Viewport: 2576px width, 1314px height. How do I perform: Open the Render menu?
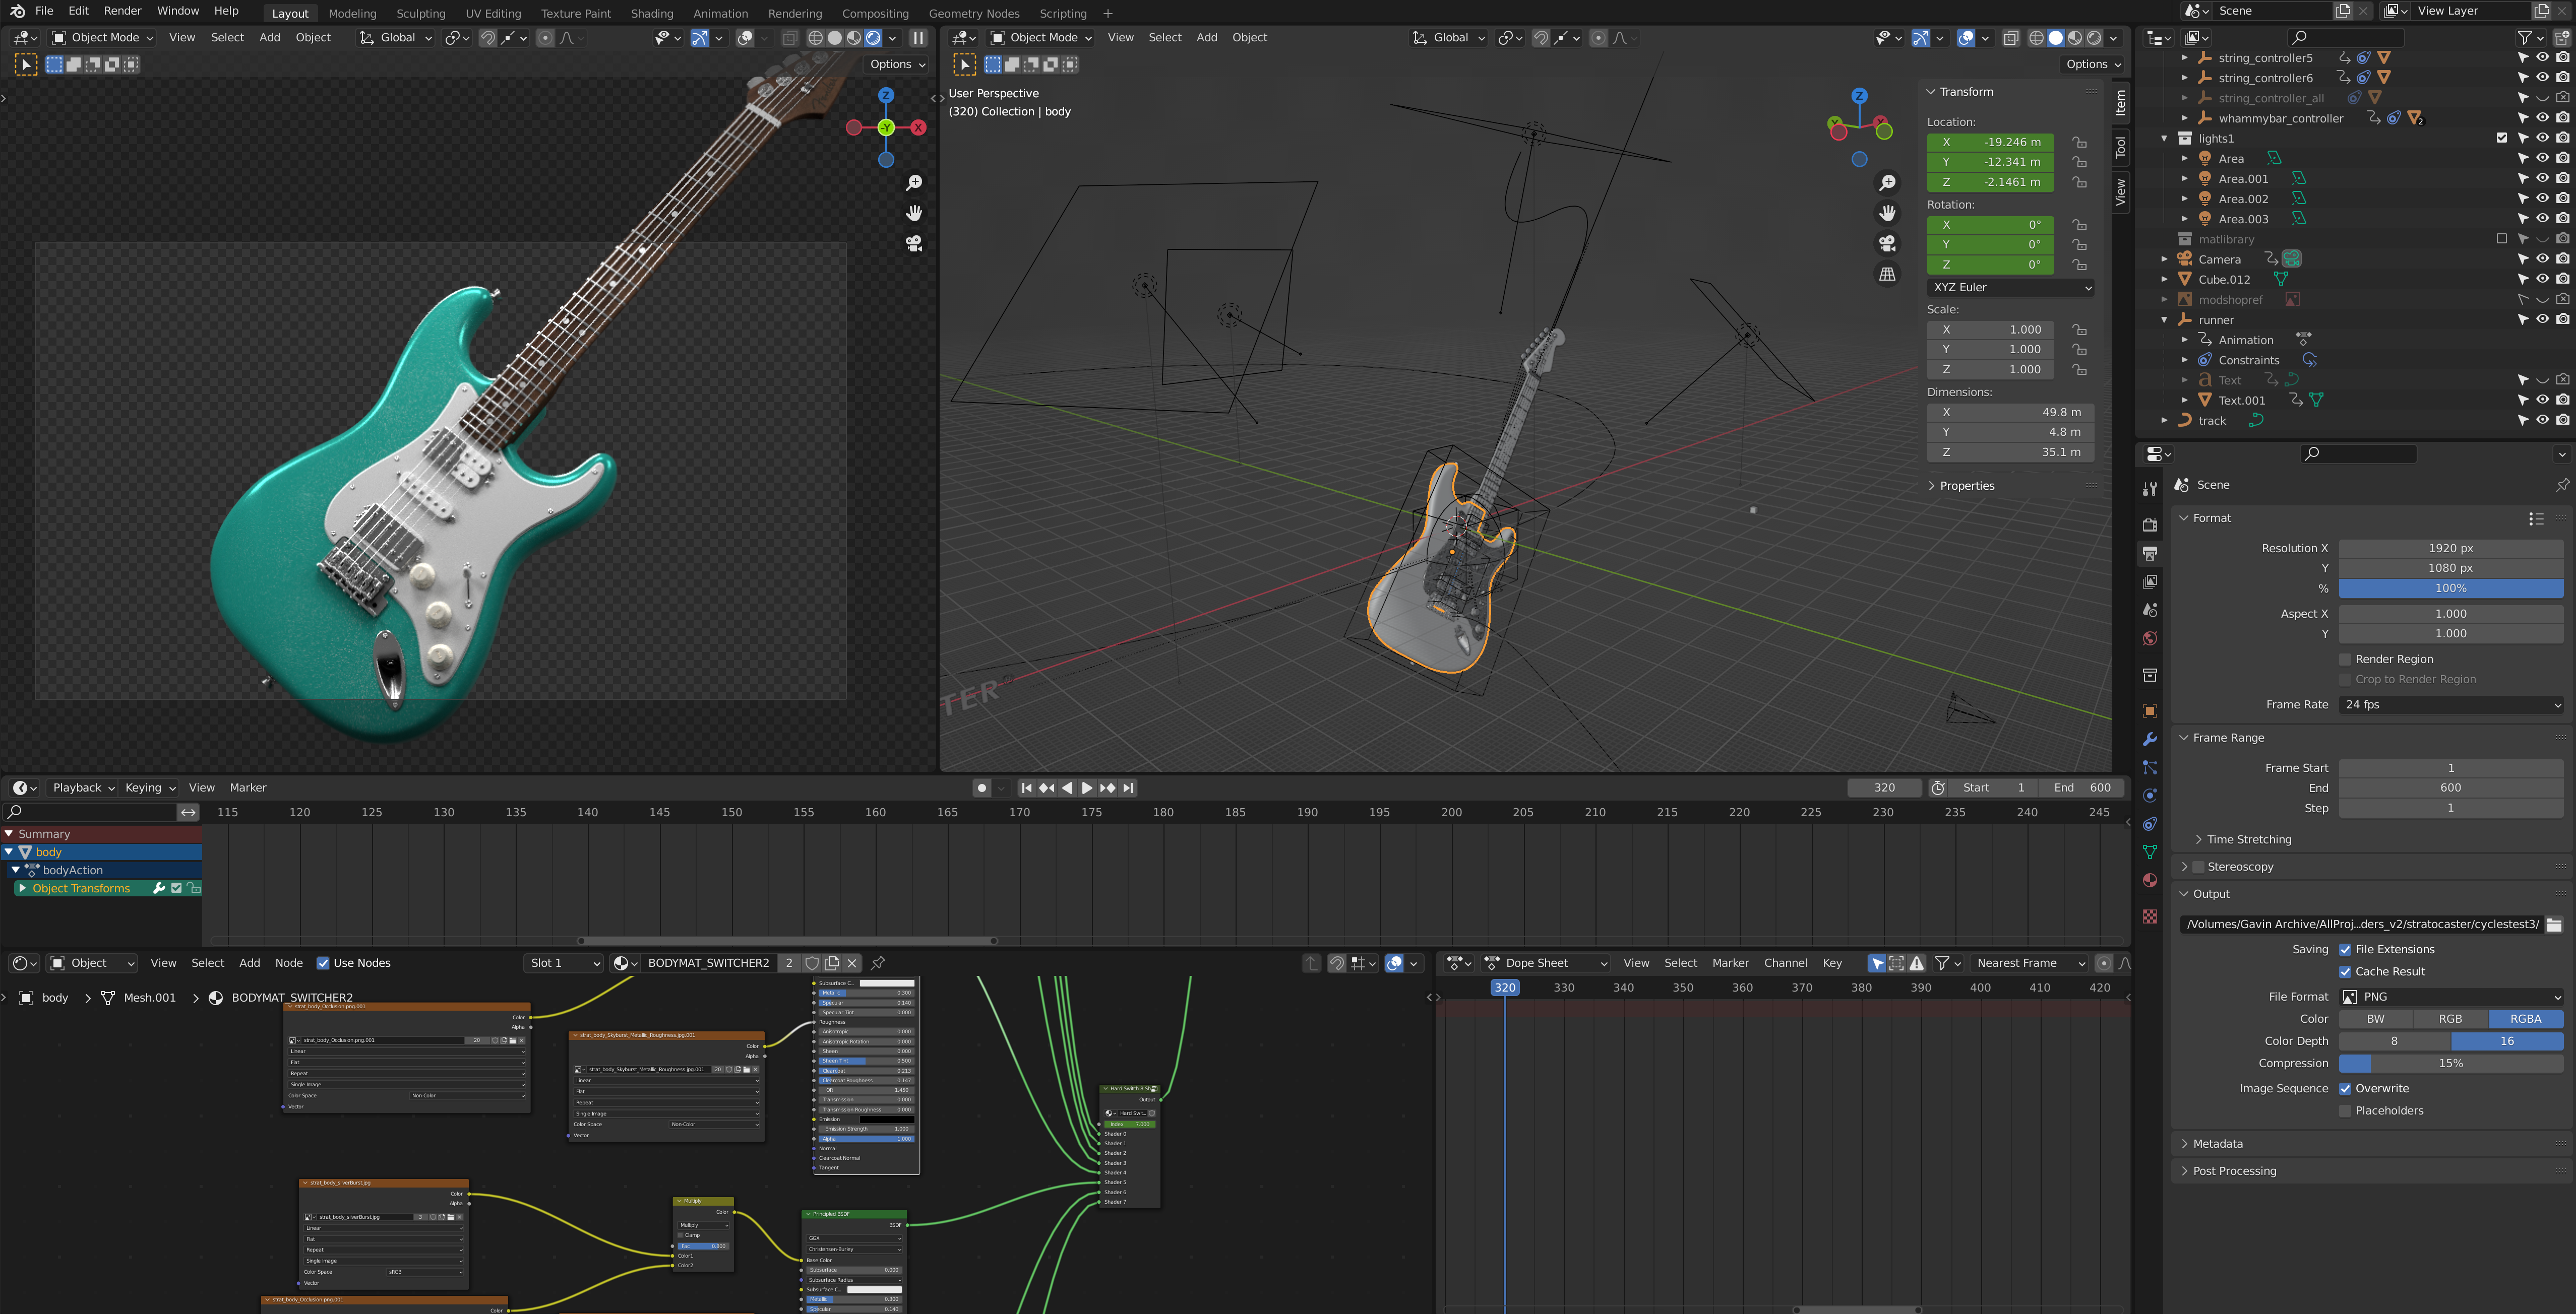pyautogui.click(x=122, y=11)
